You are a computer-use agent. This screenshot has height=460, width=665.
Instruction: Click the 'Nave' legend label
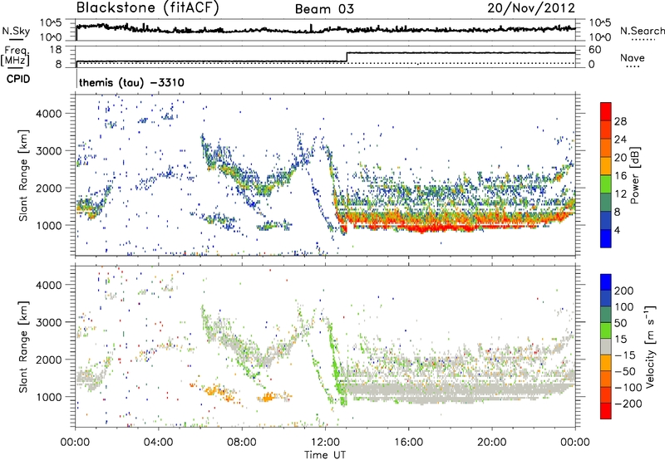coord(633,58)
